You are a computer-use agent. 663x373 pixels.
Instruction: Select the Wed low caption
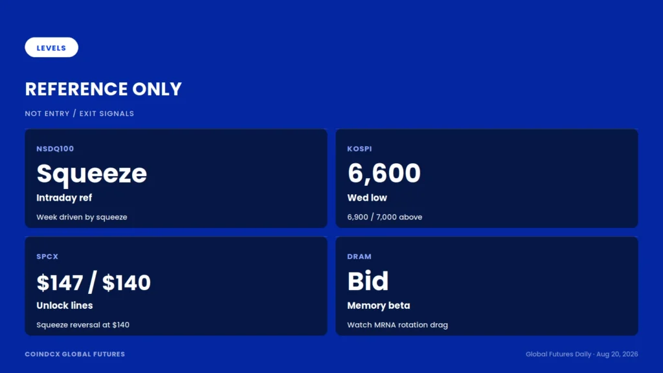click(x=367, y=198)
